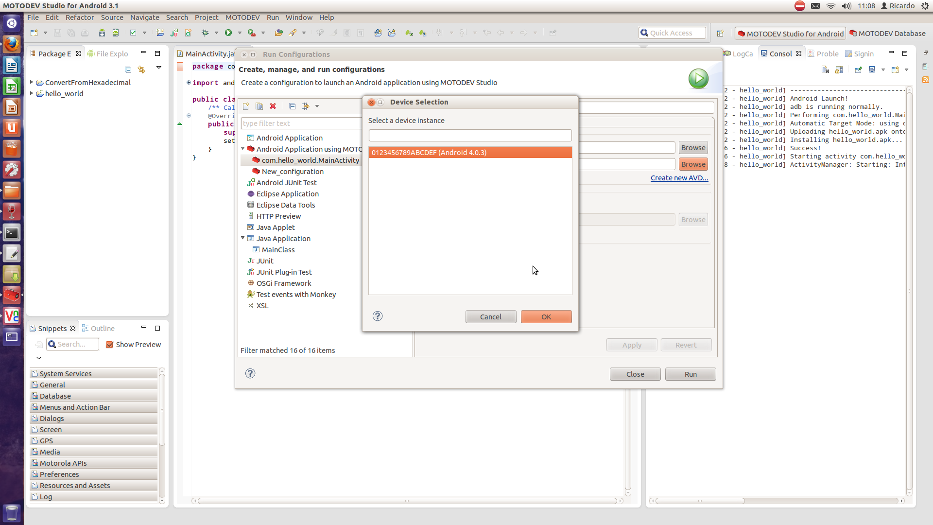Toggle Scroll Lock in the Console
This screenshot has height=525, width=933.
839,70
